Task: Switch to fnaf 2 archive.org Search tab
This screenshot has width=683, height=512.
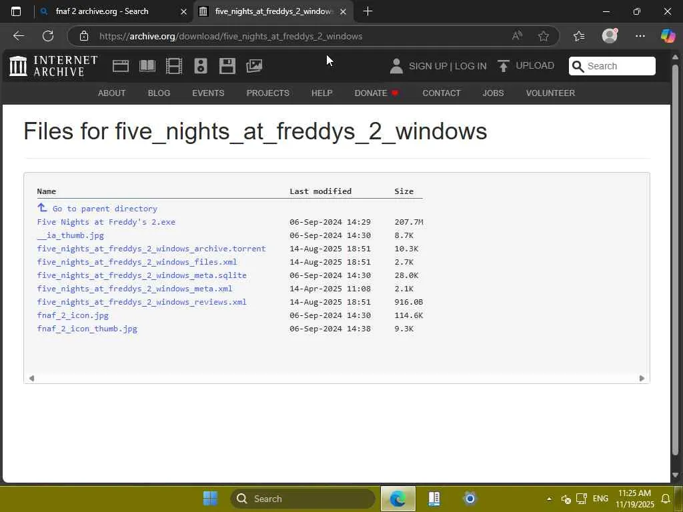Action: (113, 11)
